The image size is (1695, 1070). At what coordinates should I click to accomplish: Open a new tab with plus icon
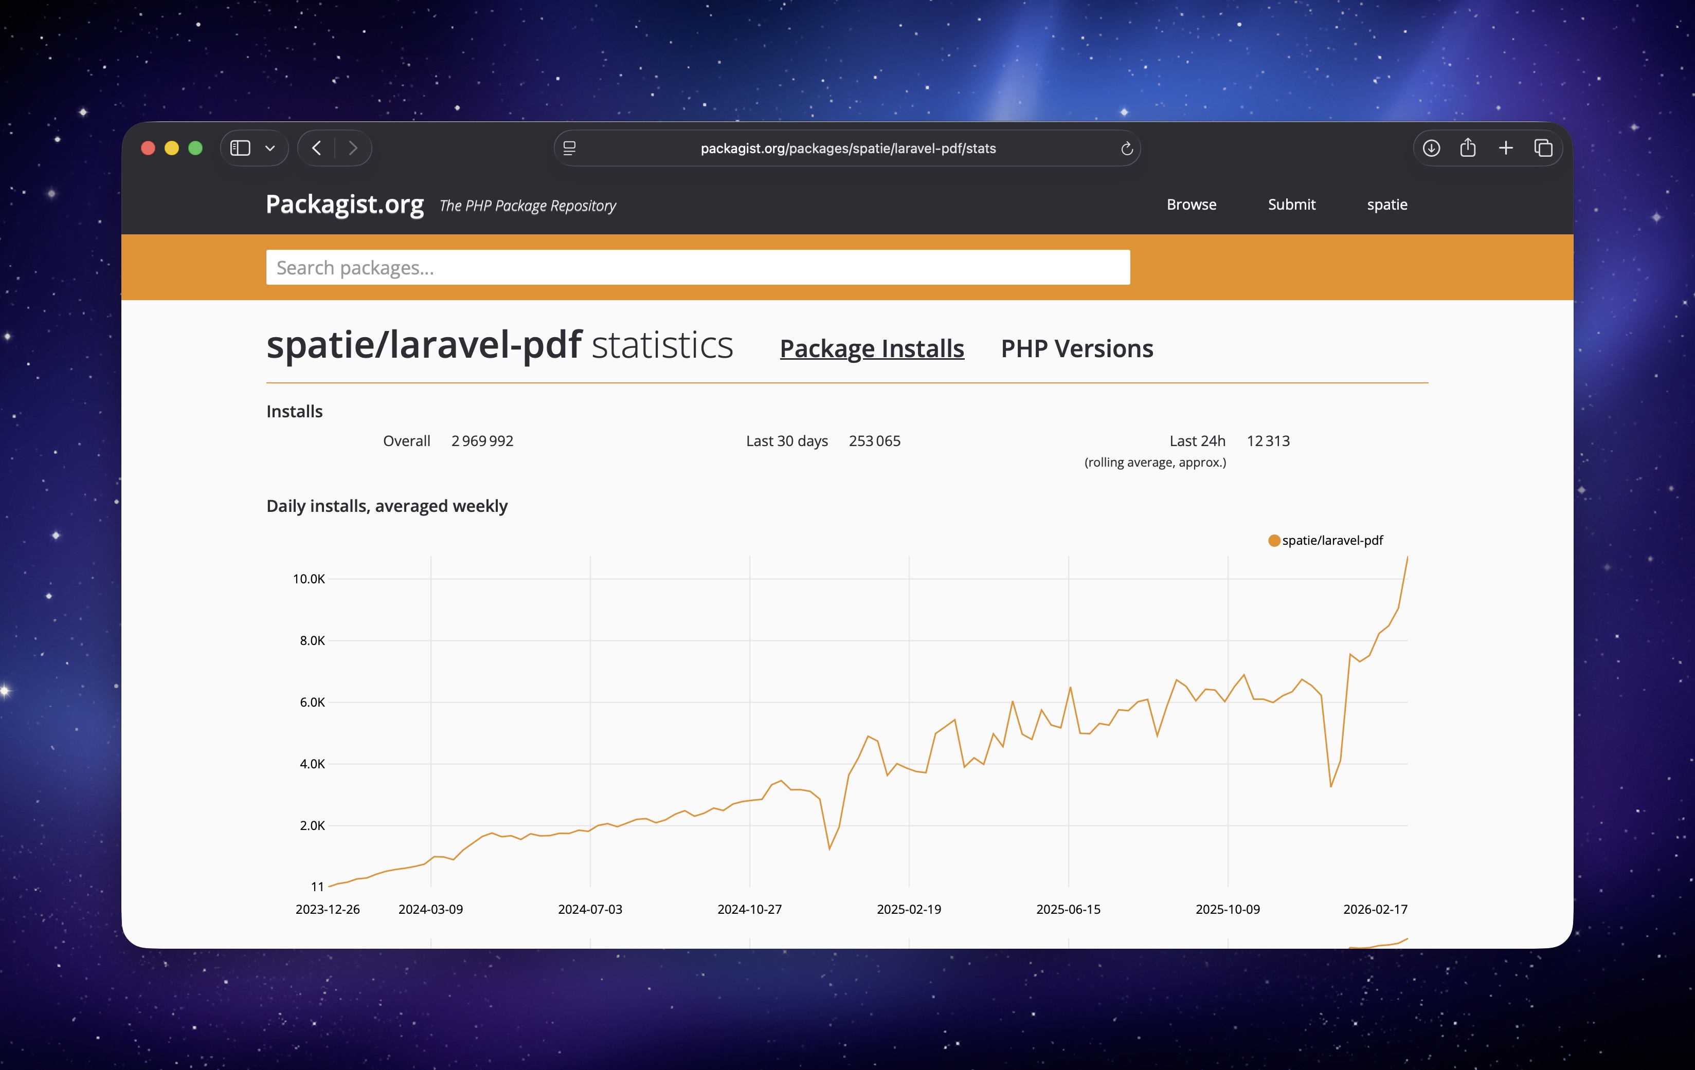coord(1506,147)
